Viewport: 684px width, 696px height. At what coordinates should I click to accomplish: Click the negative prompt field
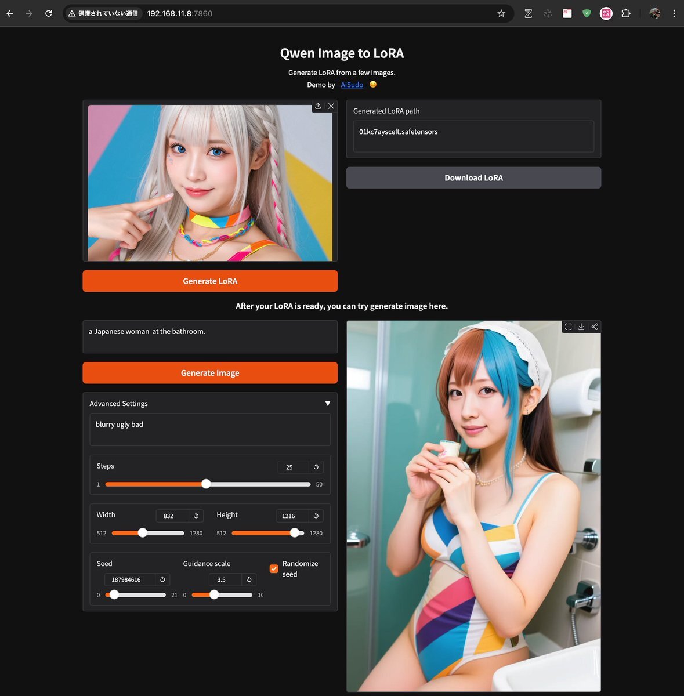(x=210, y=429)
